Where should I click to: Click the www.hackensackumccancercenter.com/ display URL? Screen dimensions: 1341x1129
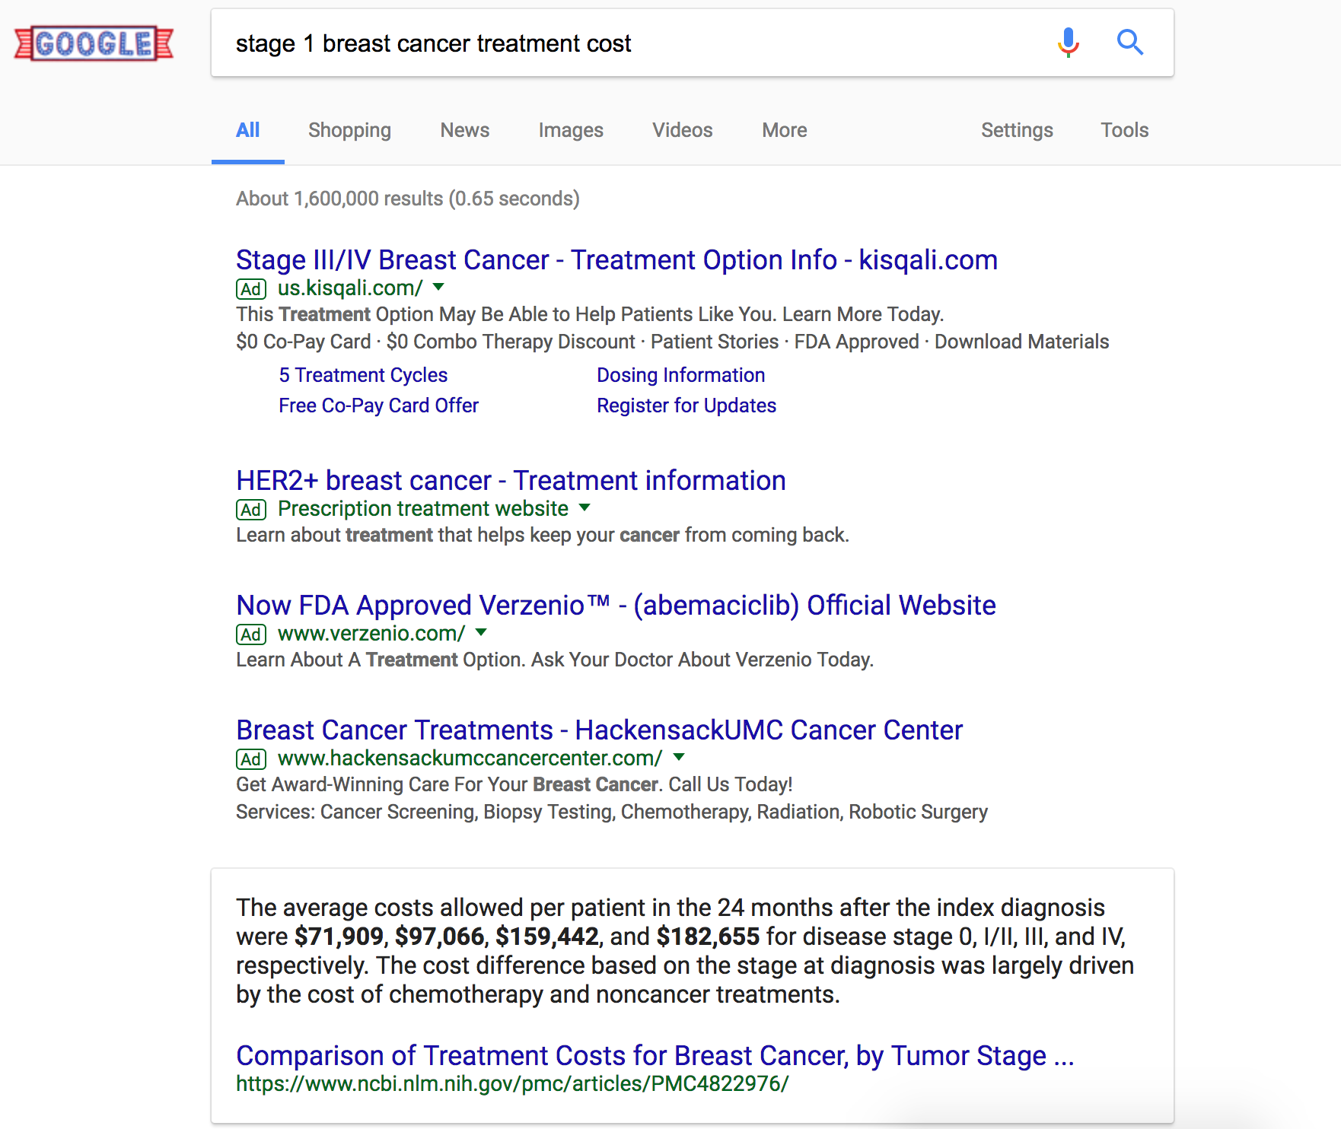pyautogui.click(x=470, y=758)
